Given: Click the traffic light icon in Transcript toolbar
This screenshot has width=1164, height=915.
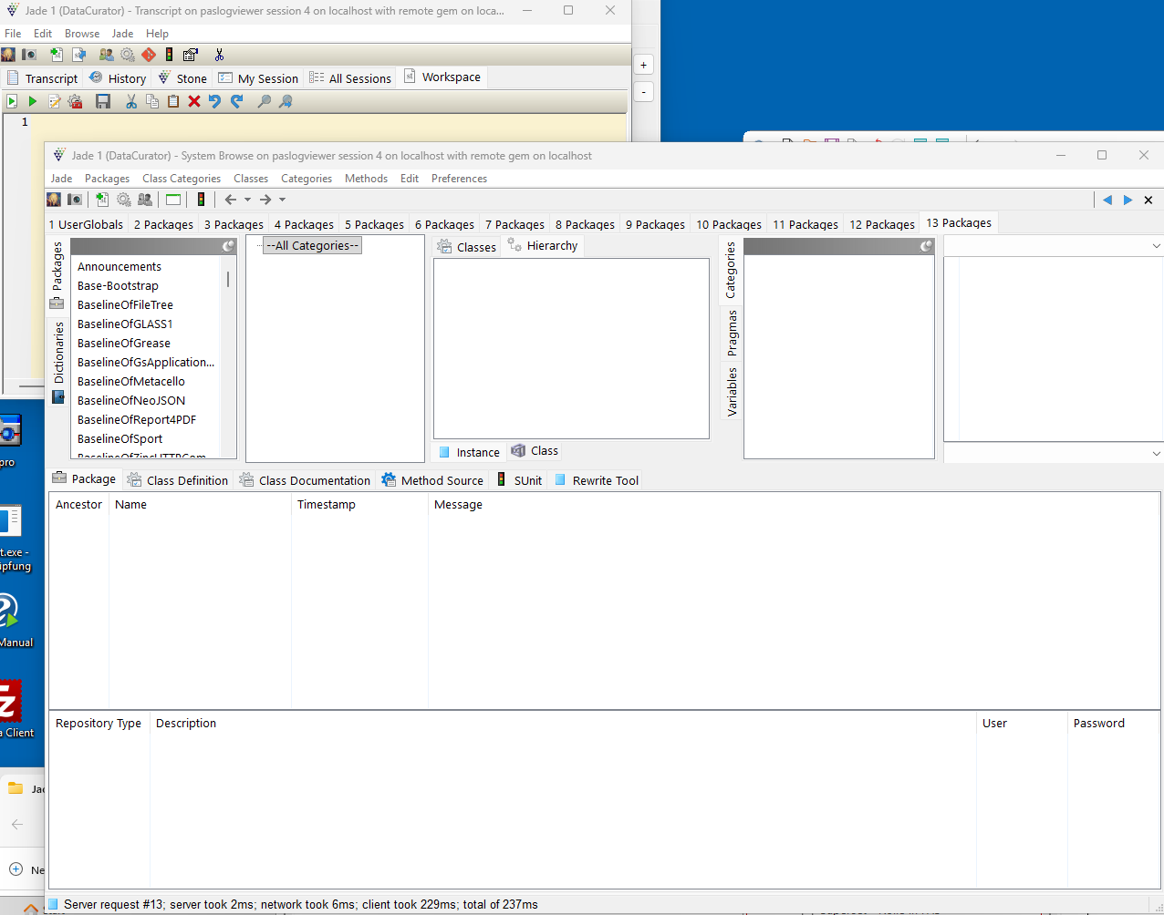Looking at the screenshot, I should 169,55.
